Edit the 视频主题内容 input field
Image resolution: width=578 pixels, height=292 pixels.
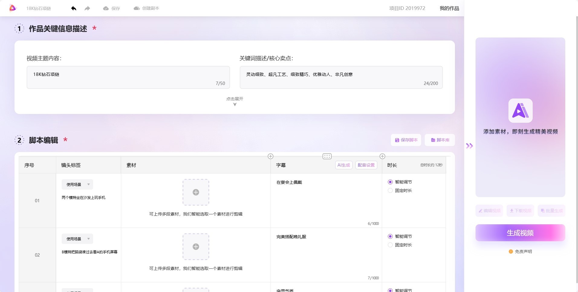tap(128, 77)
